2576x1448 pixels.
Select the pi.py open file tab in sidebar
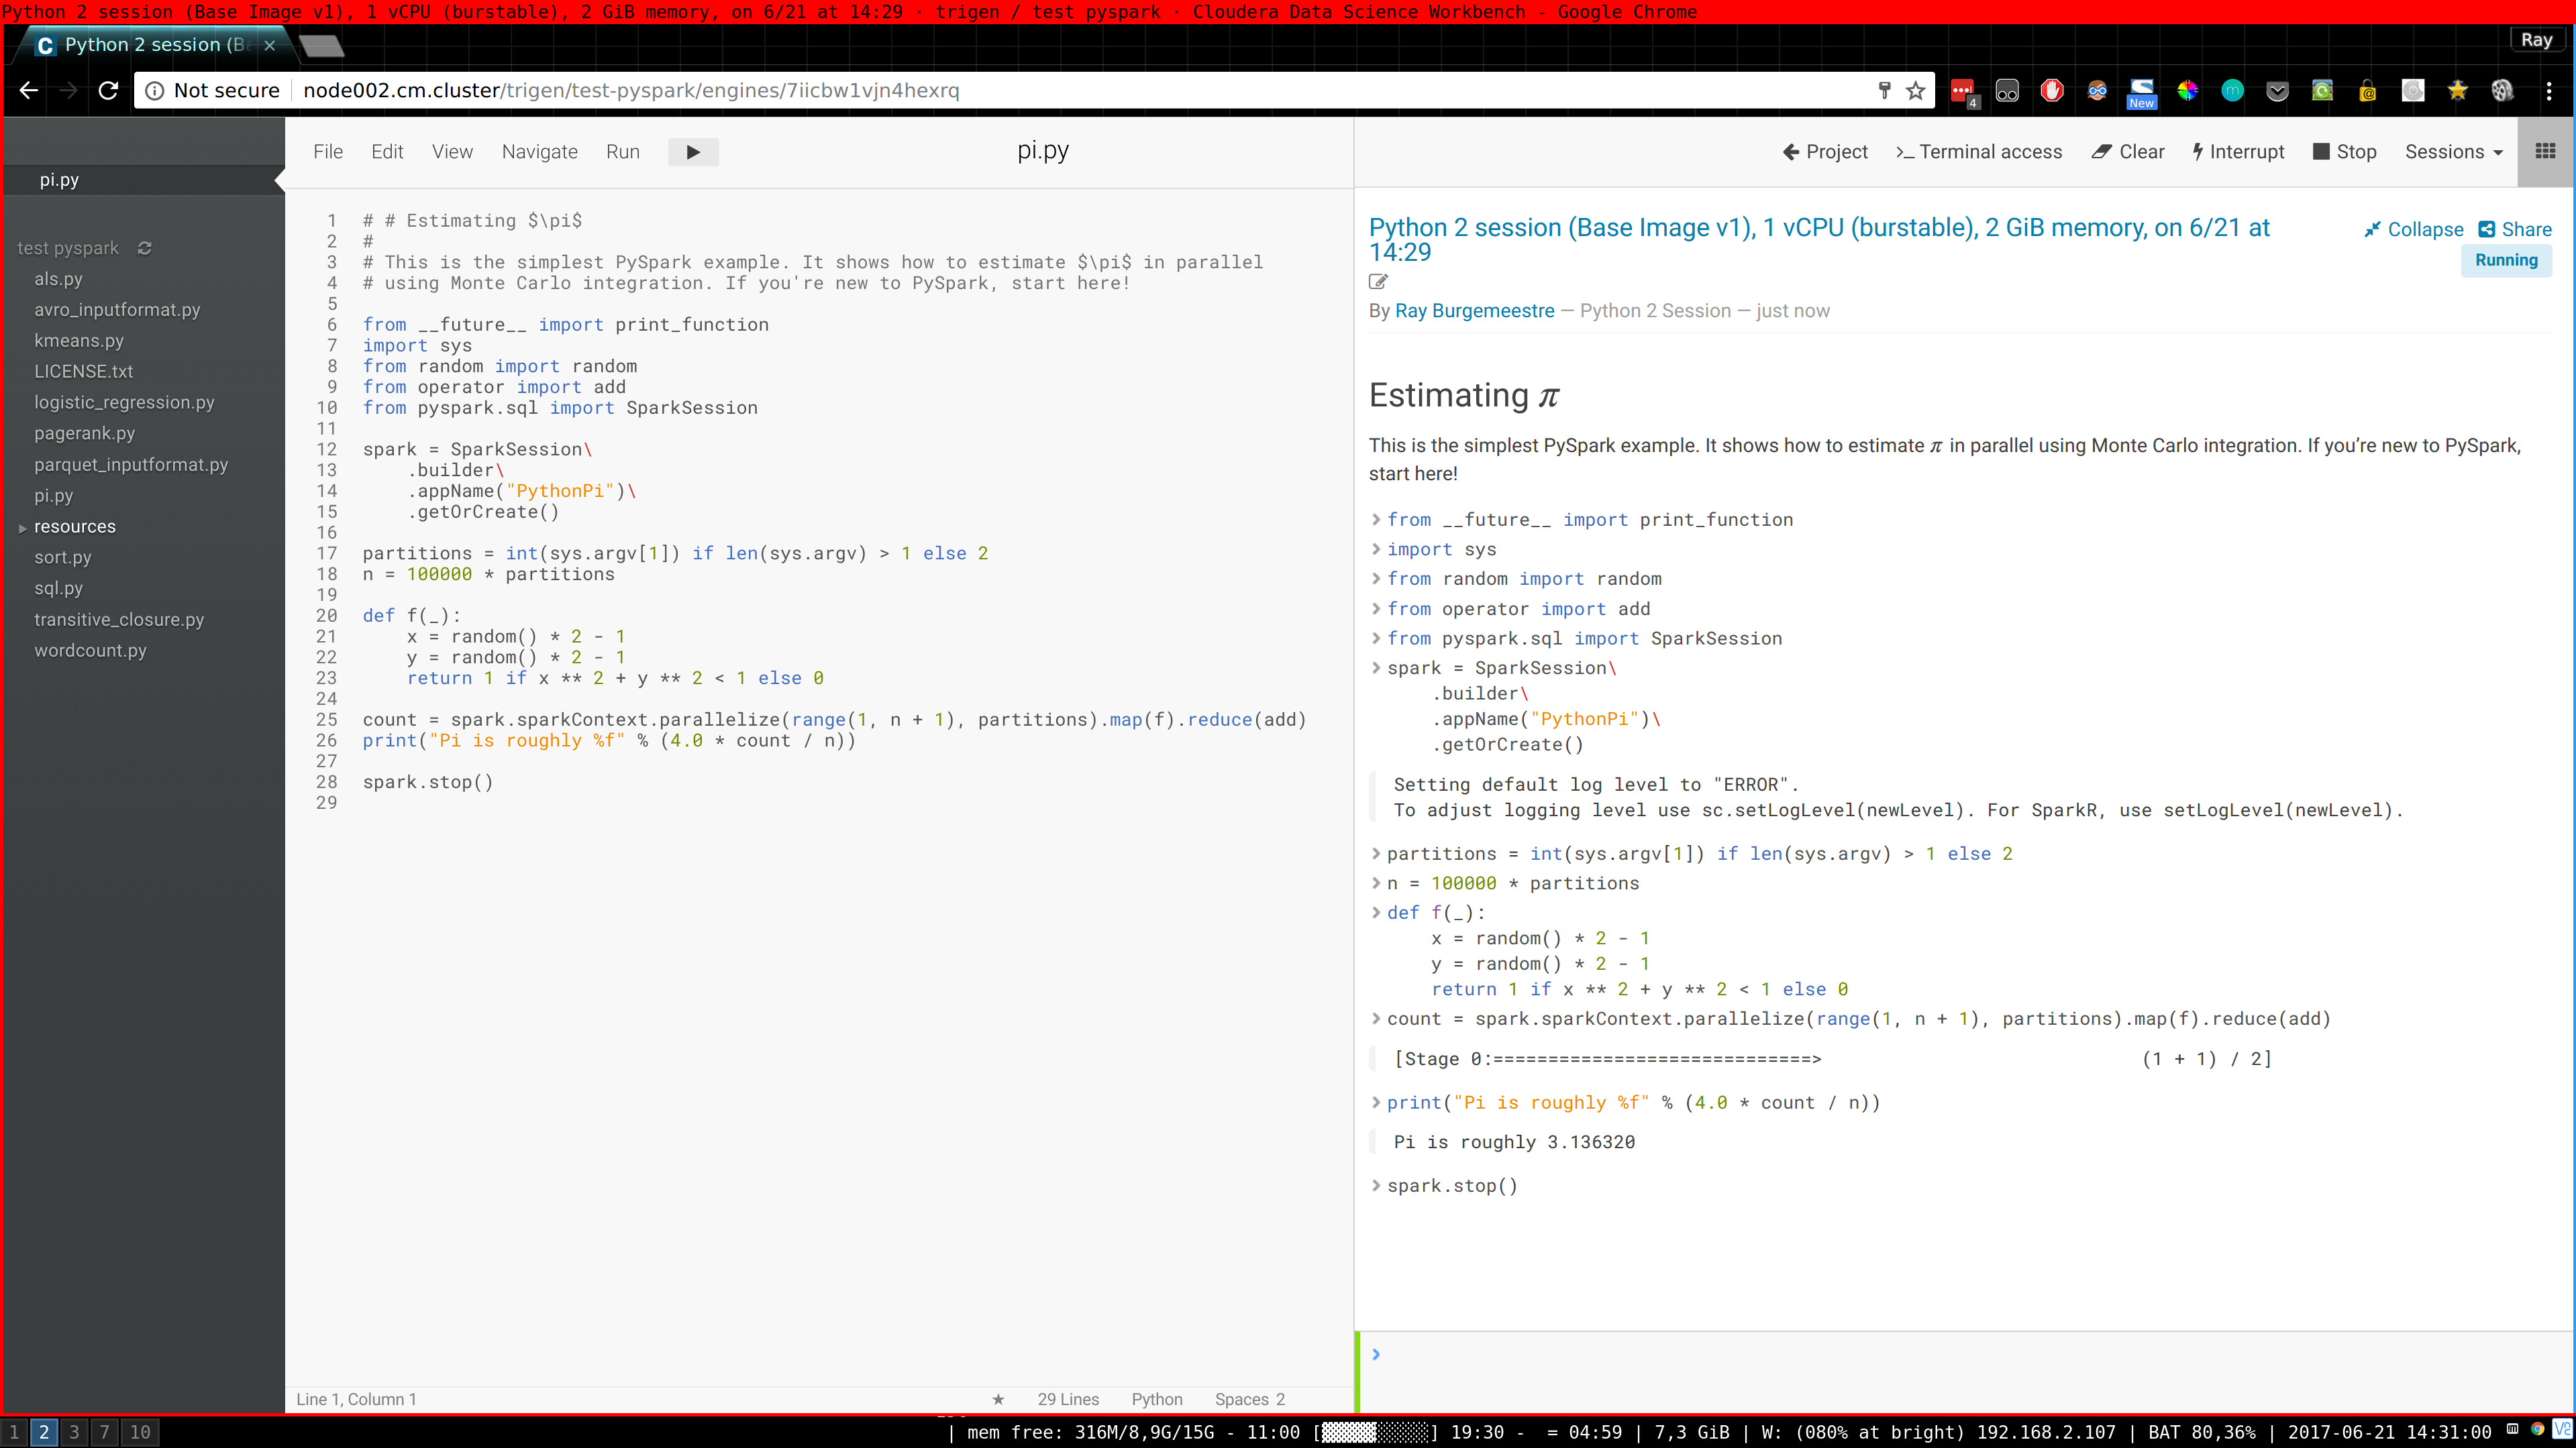coord(144,180)
